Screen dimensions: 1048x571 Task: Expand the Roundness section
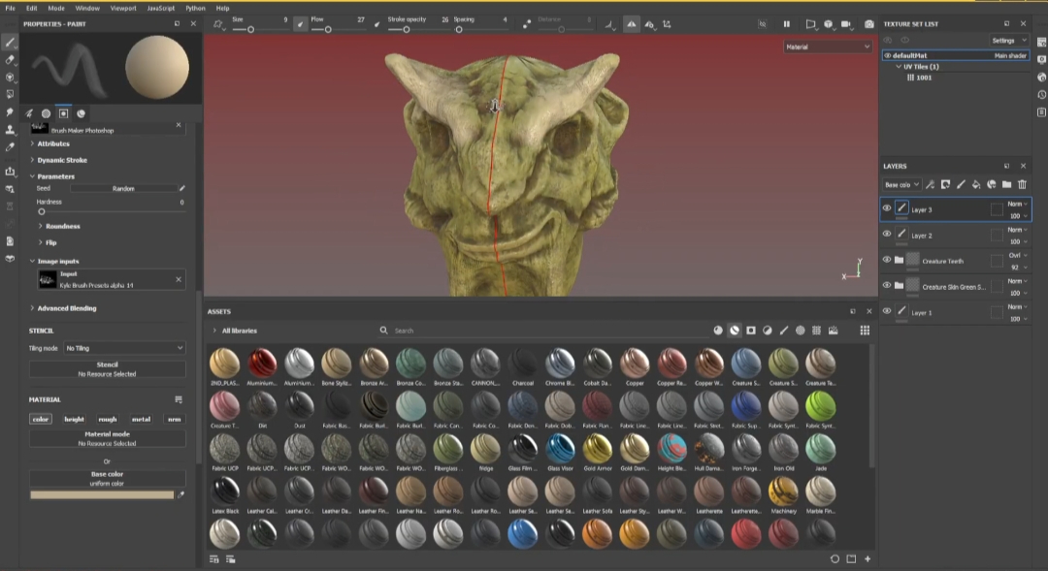click(40, 227)
